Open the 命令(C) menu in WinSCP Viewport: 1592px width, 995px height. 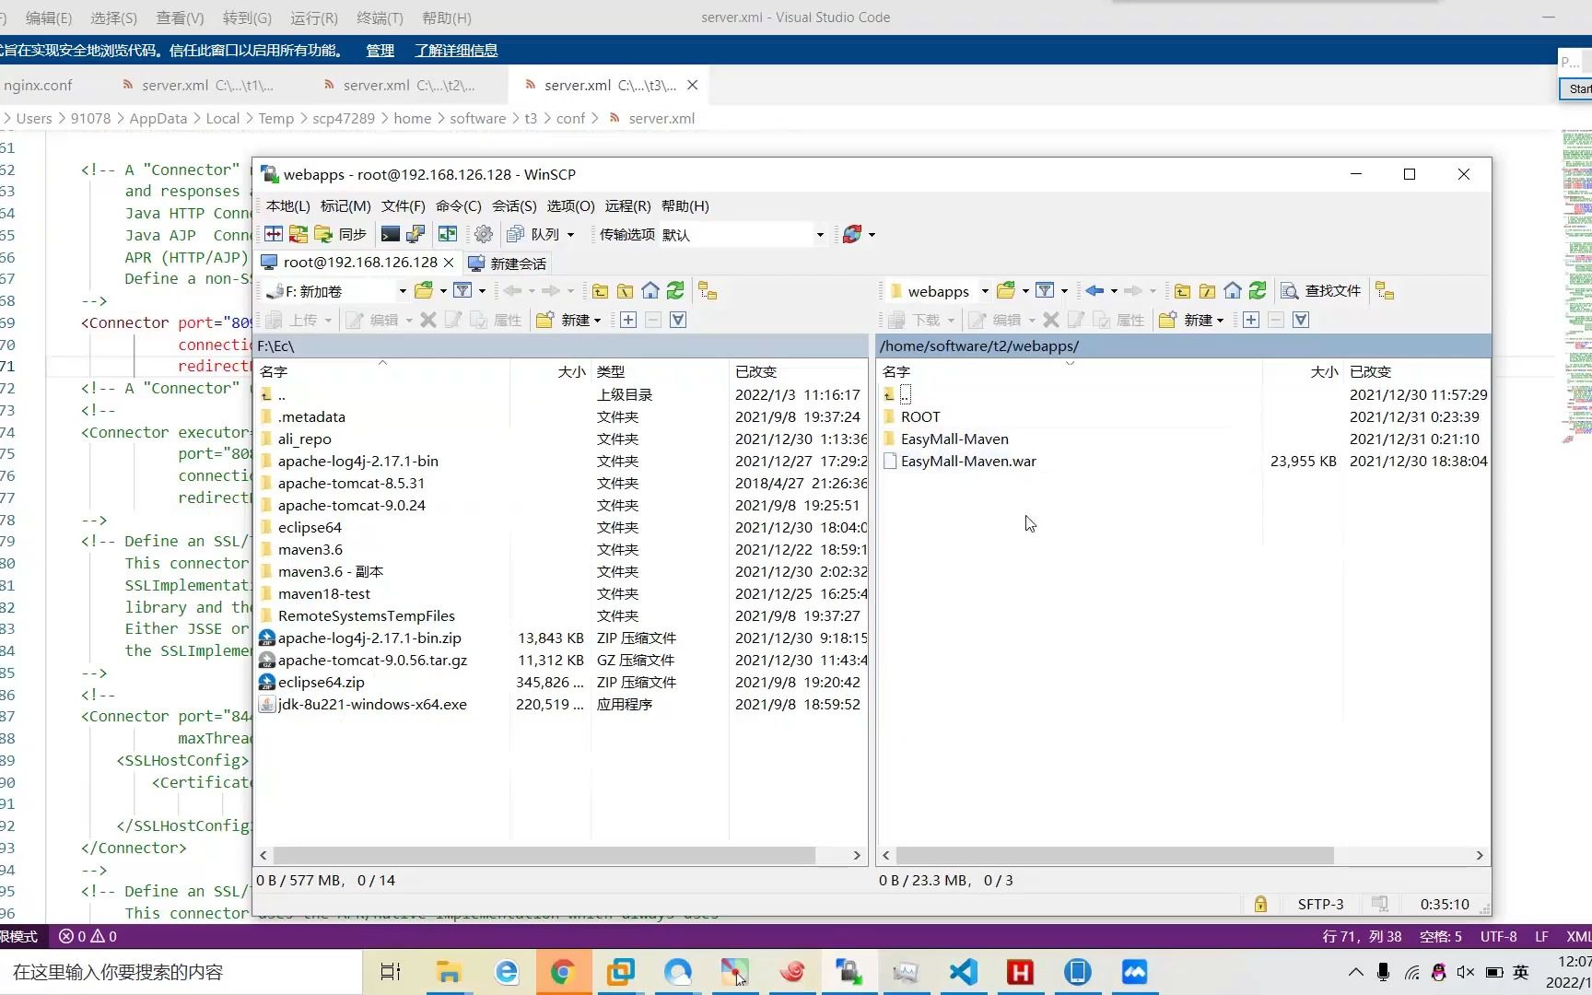coord(459,205)
